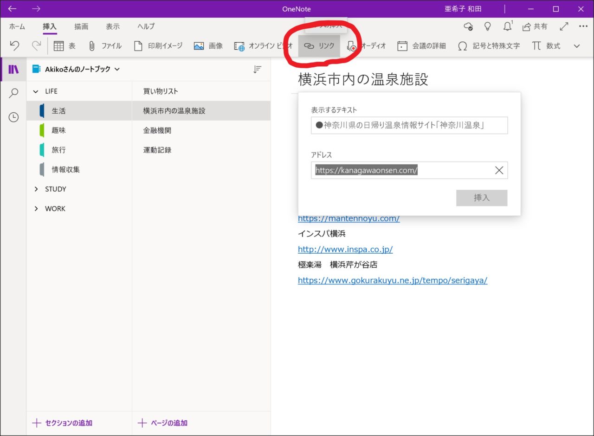Expand the STUDY section group
This screenshot has width=594, height=436.
[x=36, y=189]
